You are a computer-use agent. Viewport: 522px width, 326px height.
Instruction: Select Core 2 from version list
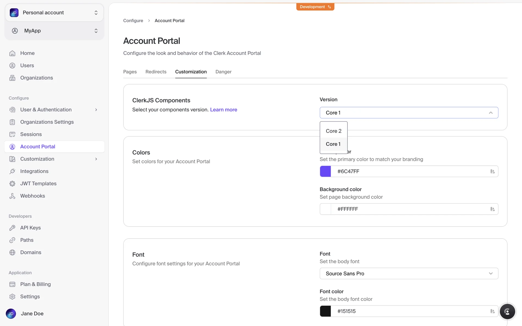pos(334,131)
